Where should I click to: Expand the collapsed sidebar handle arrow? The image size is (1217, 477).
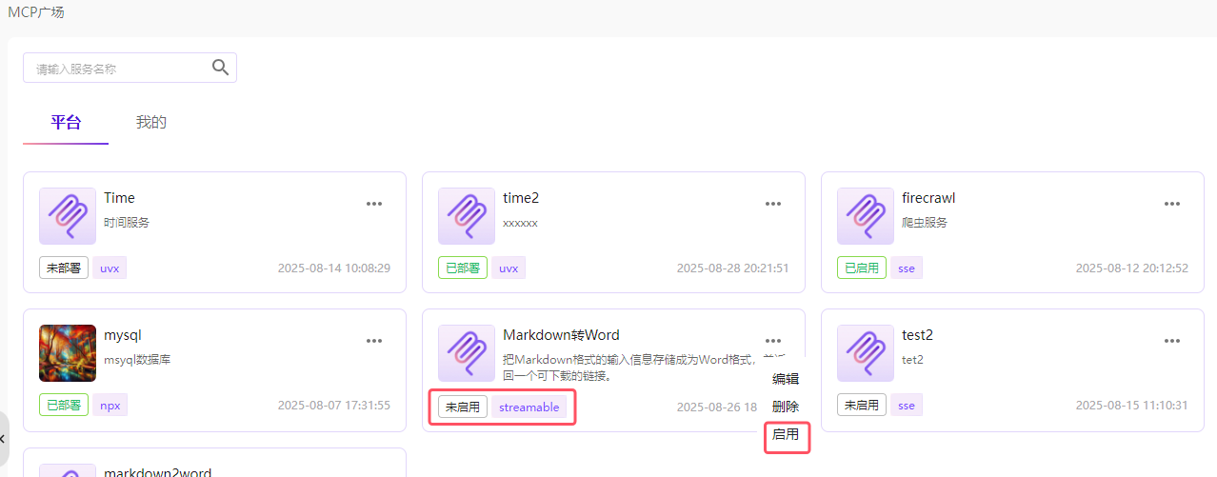coord(4,439)
